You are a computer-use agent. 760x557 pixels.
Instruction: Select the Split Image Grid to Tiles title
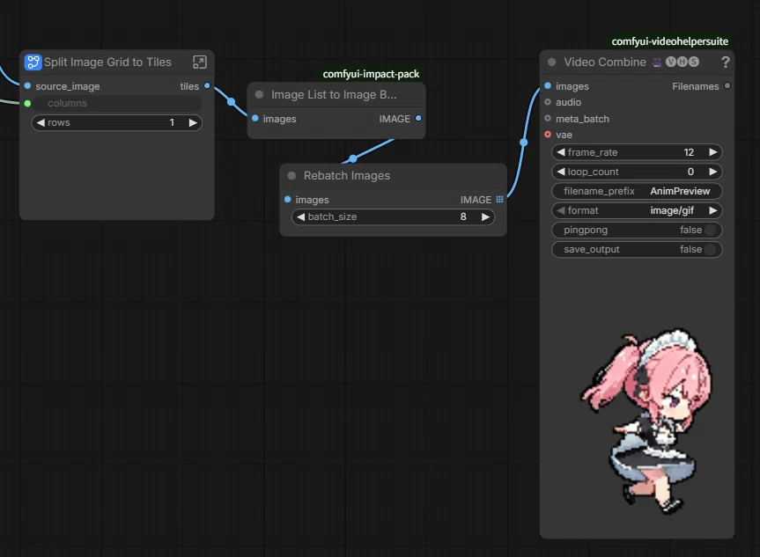click(x=107, y=62)
